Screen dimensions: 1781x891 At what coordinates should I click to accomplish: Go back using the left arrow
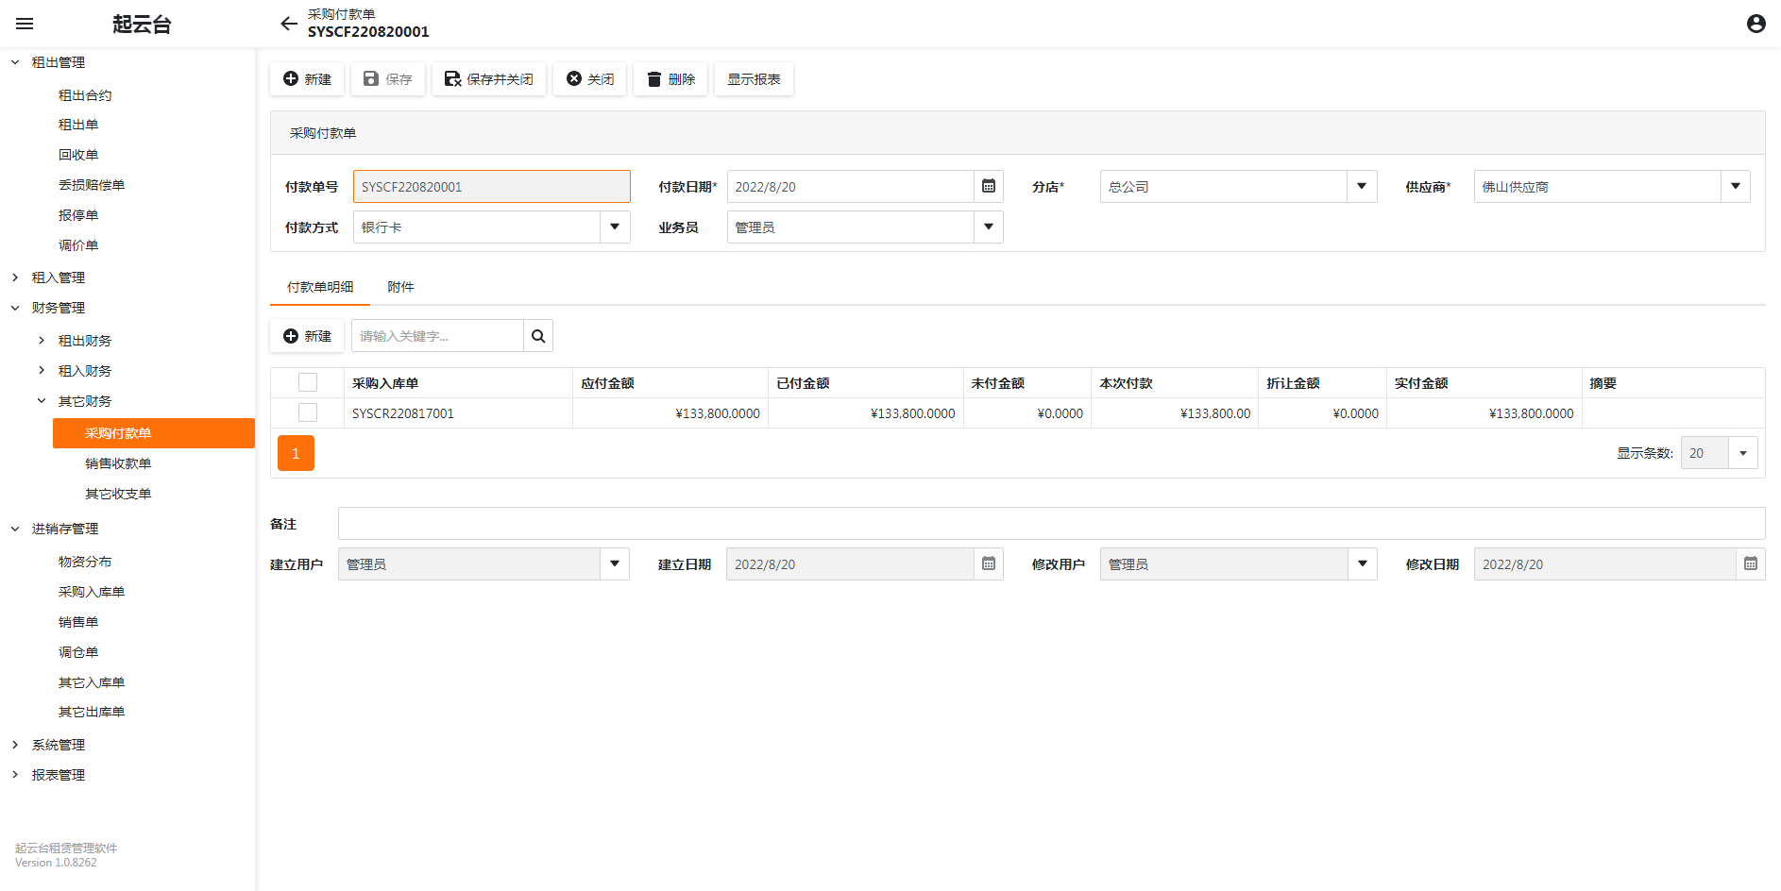[289, 24]
